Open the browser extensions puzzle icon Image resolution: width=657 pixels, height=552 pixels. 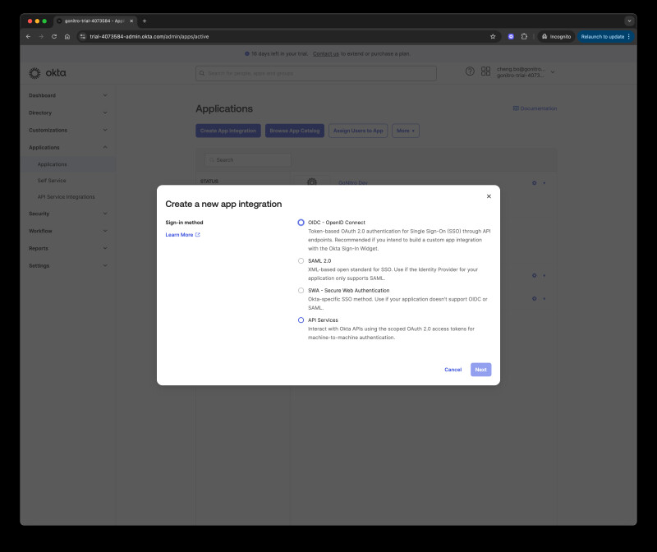coord(524,37)
